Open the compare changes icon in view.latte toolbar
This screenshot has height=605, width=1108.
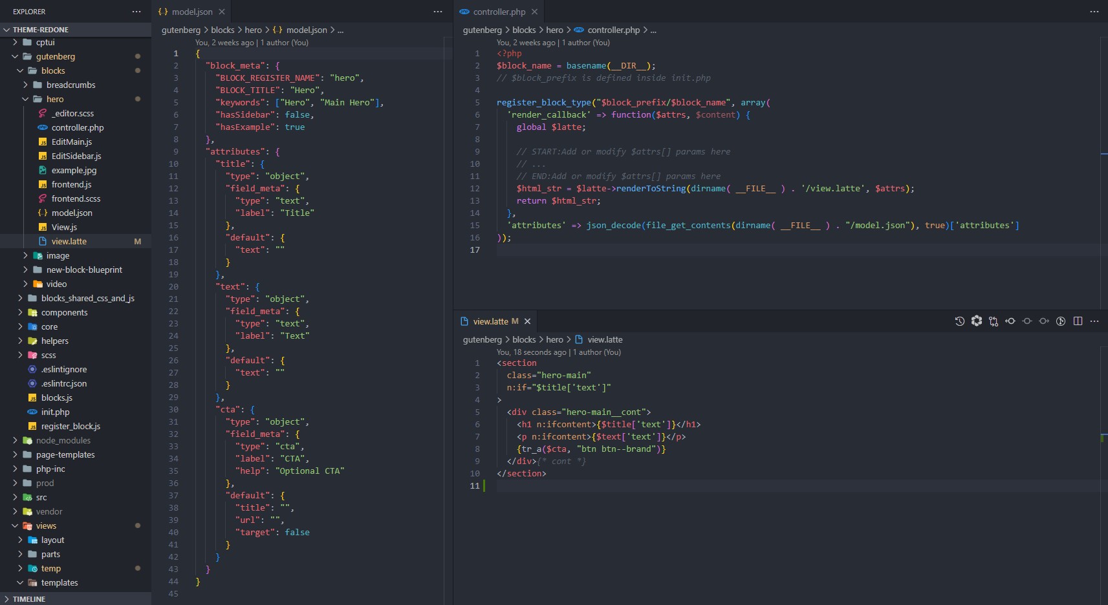point(994,321)
